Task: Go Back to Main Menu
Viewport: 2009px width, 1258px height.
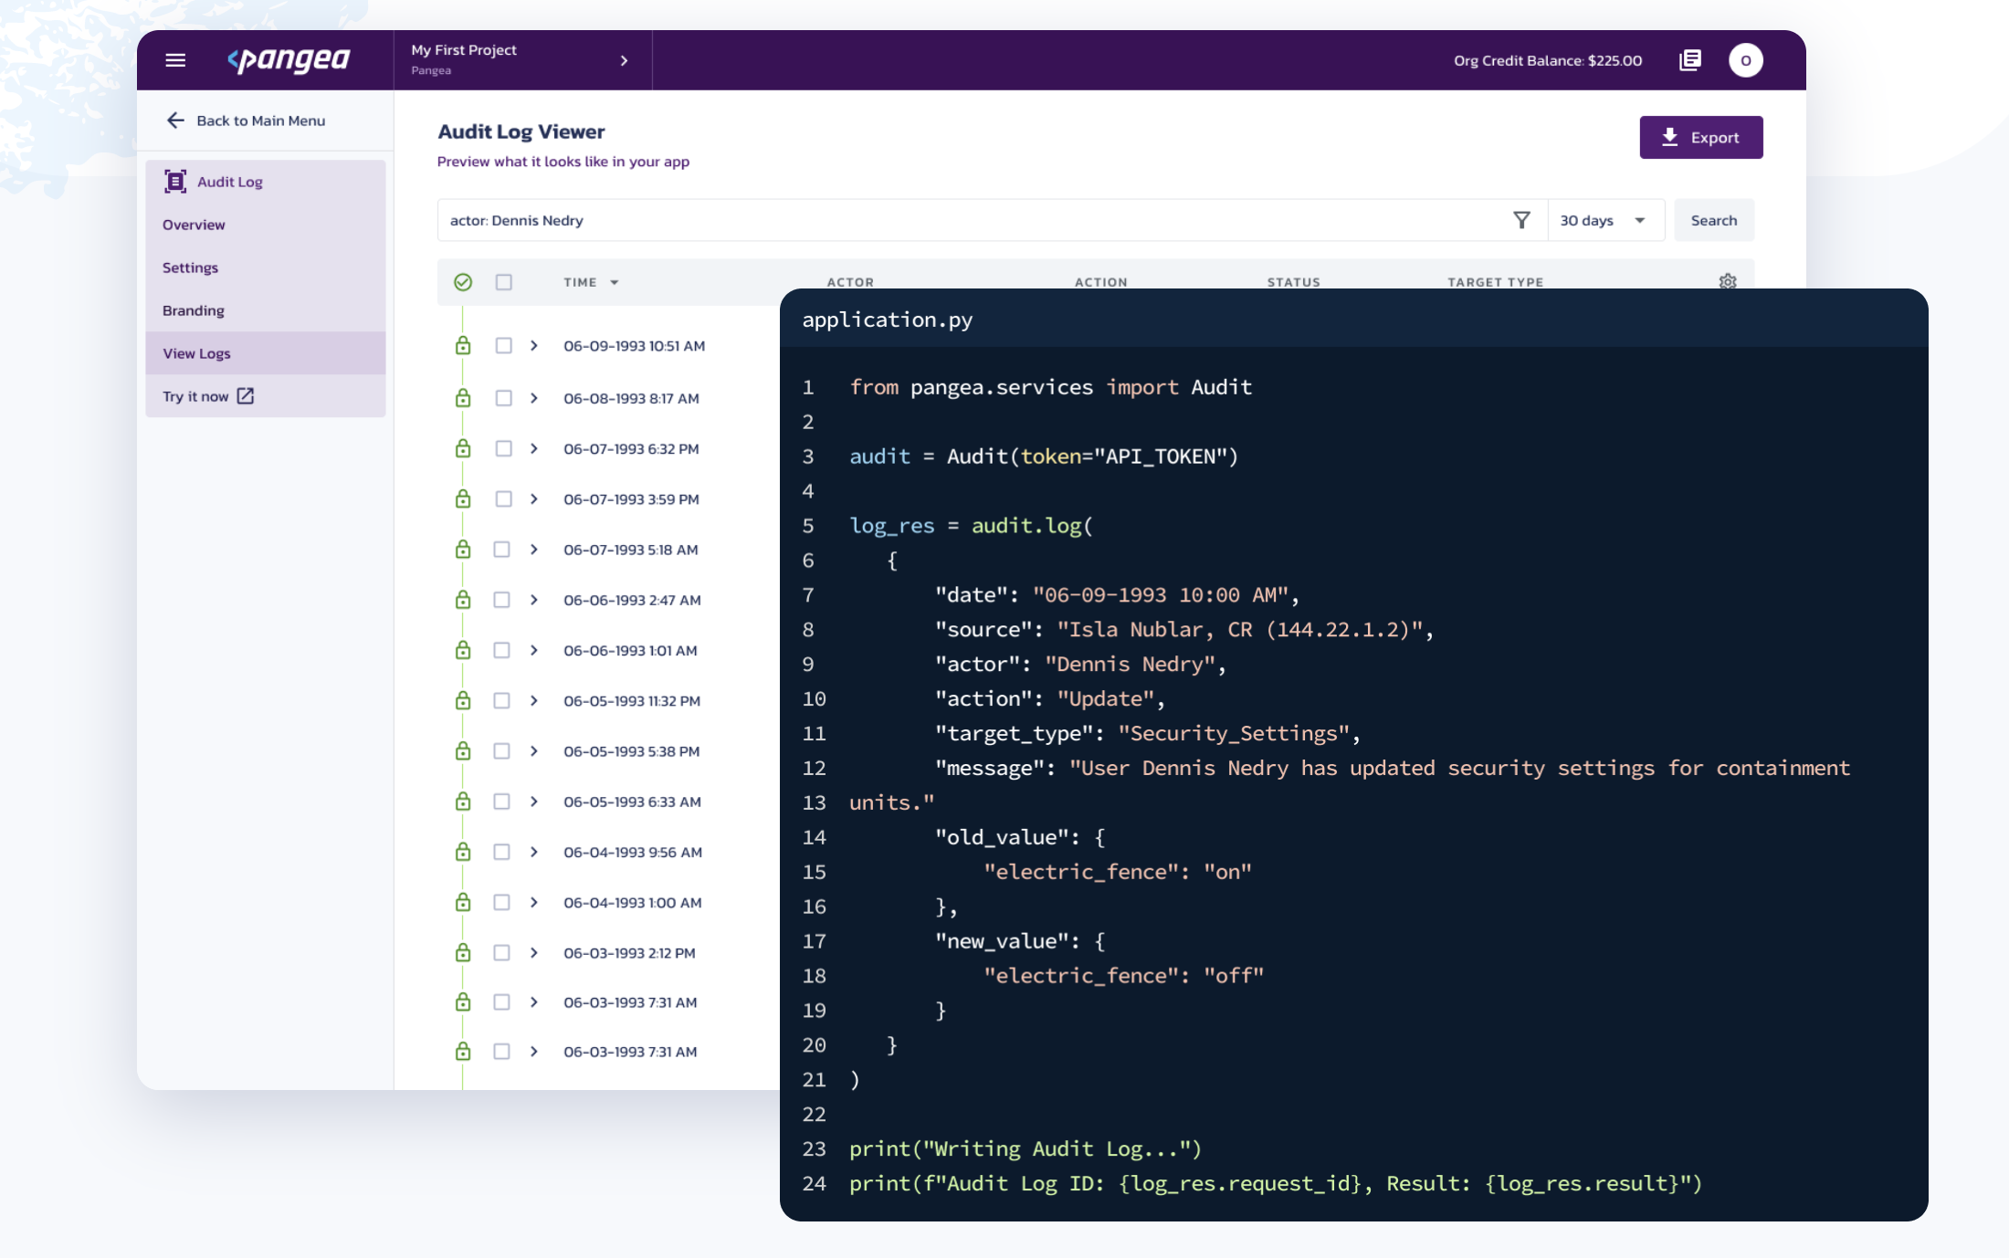Action: (246, 121)
